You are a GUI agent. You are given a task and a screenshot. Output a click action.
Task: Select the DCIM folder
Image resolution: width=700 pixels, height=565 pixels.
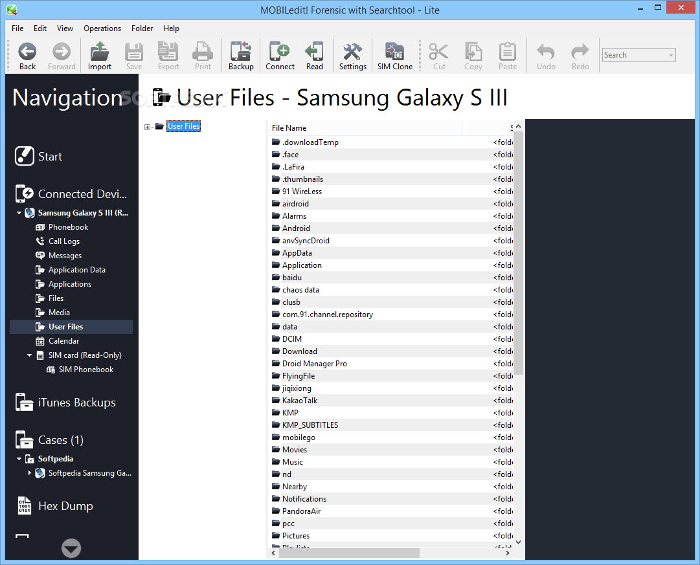click(390, 338)
